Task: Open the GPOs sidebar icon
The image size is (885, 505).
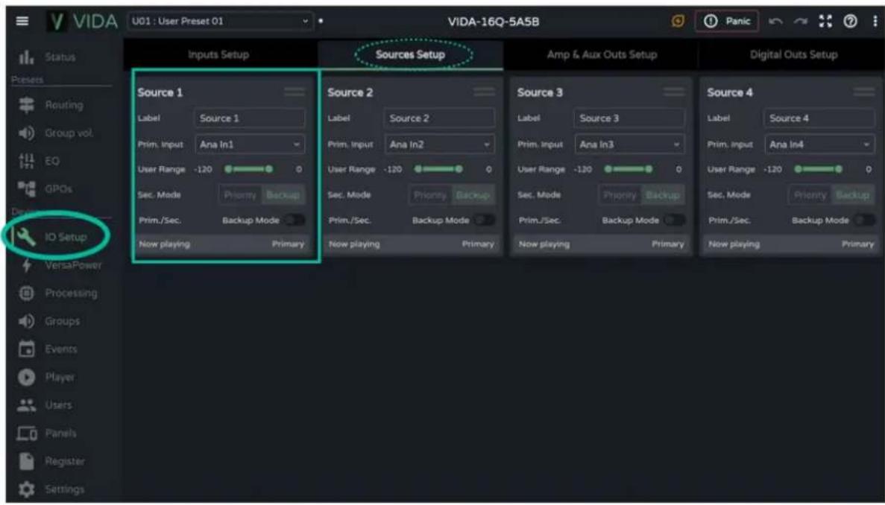Action: [x=26, y=188]
